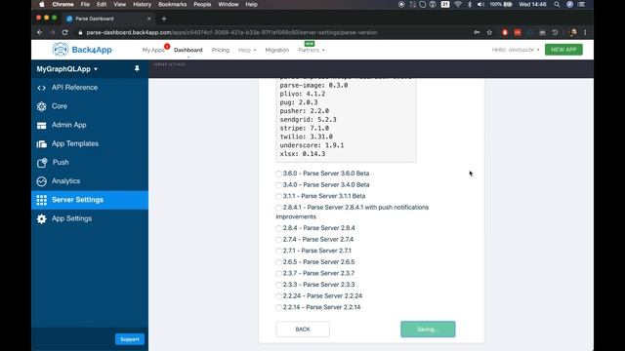Click the App Templates icon
Image resolution: width=625 pixels, height=351 pixels.
[41, 144]
